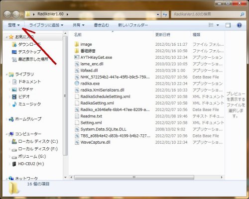
Task: Click the 新しいフォルダー button
Action: click(133, 25)
